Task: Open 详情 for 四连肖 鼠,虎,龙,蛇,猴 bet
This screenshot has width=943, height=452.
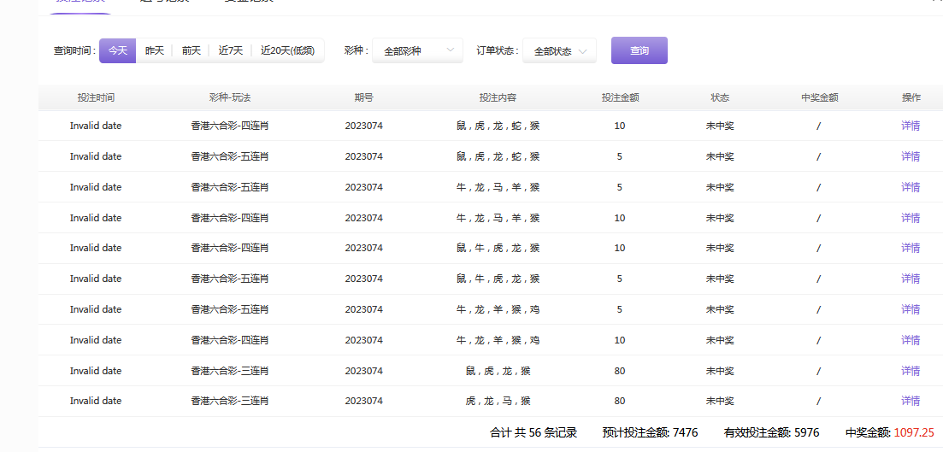Action: (x=911, y=126)
